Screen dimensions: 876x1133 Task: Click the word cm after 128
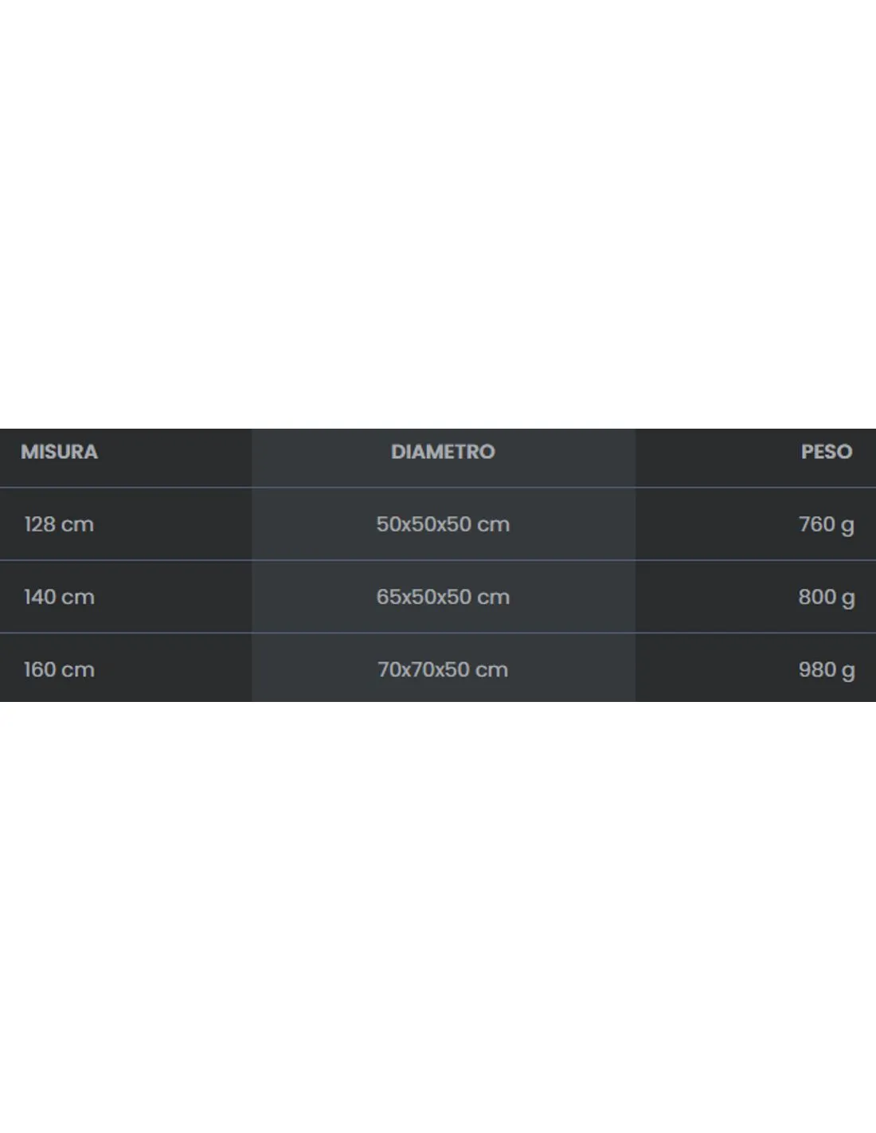77,525
